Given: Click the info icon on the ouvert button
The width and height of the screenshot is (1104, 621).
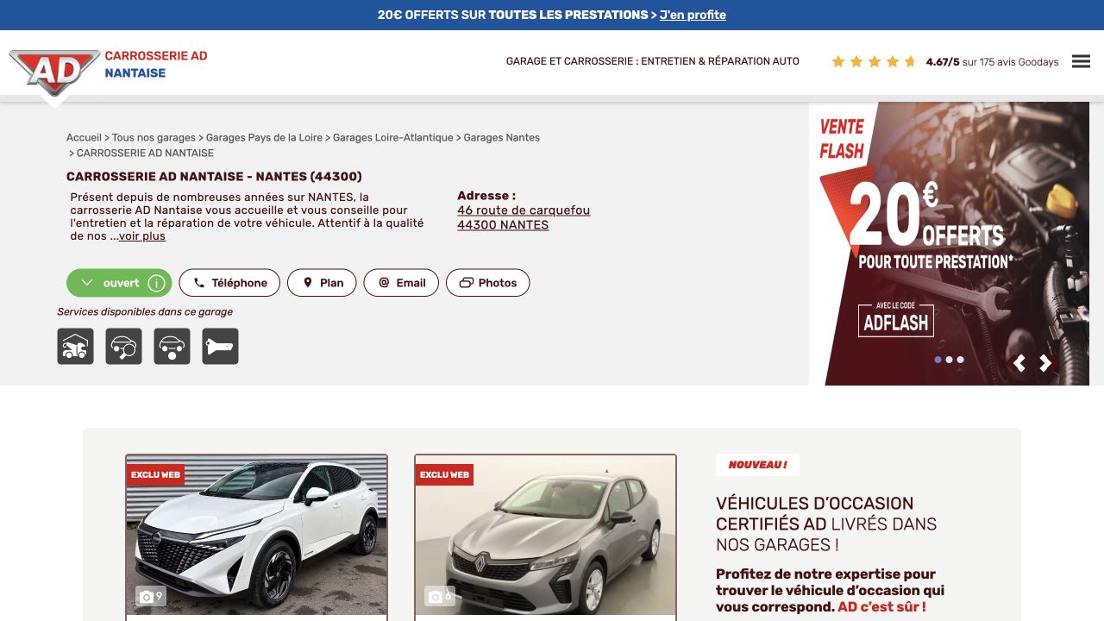Looking at the screenshot, I should [x=156, y=283].
